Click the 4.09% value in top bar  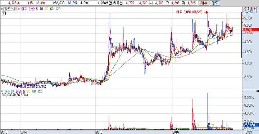(84, 3)
